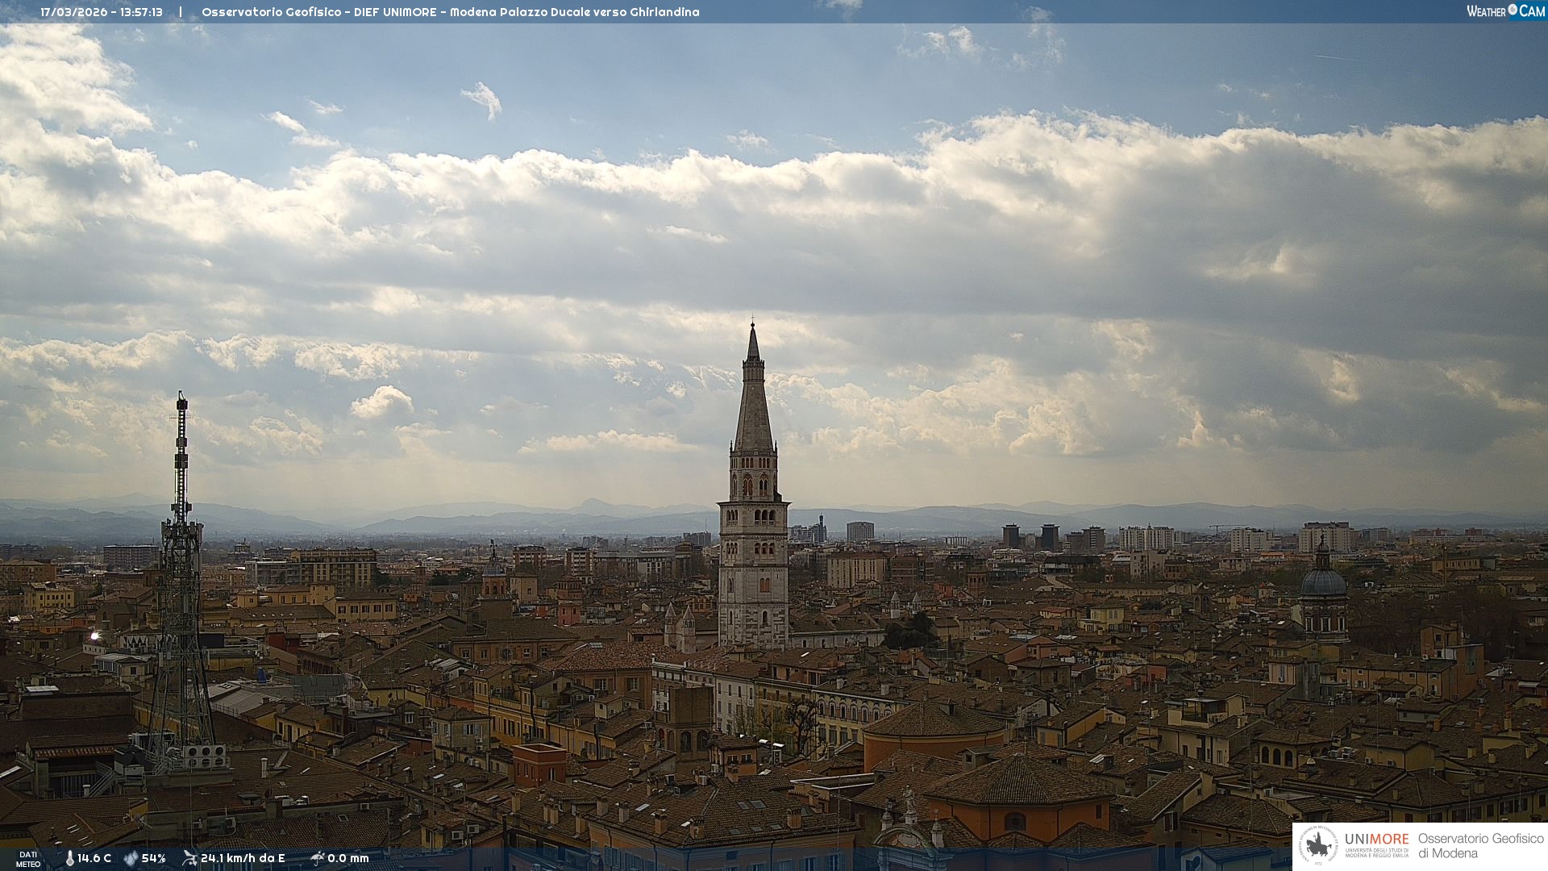Click the humidity water drops icon

pos(131,858)
